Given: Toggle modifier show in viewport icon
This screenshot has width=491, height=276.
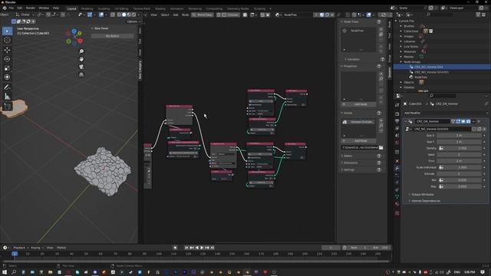Looking at the screenshot, I should click(x=463, y=121).
